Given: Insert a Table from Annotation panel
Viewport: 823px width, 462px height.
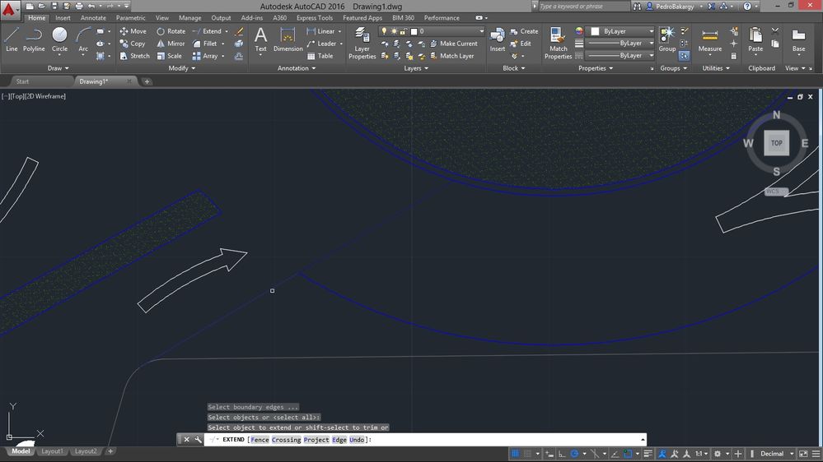Looking at the screenshot, I should pyautogui.click(x=320, y=56).
